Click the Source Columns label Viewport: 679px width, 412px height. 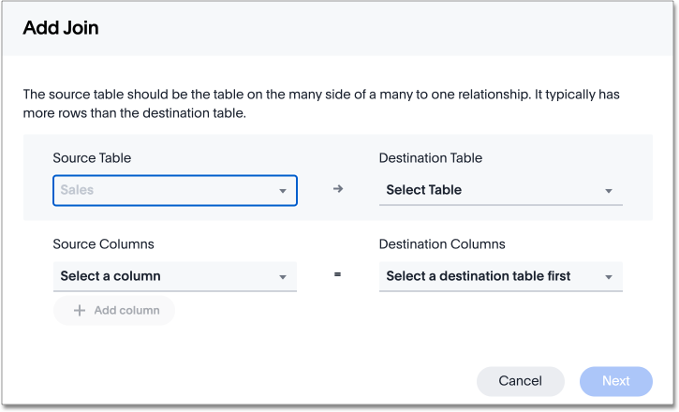pos(103,244)
